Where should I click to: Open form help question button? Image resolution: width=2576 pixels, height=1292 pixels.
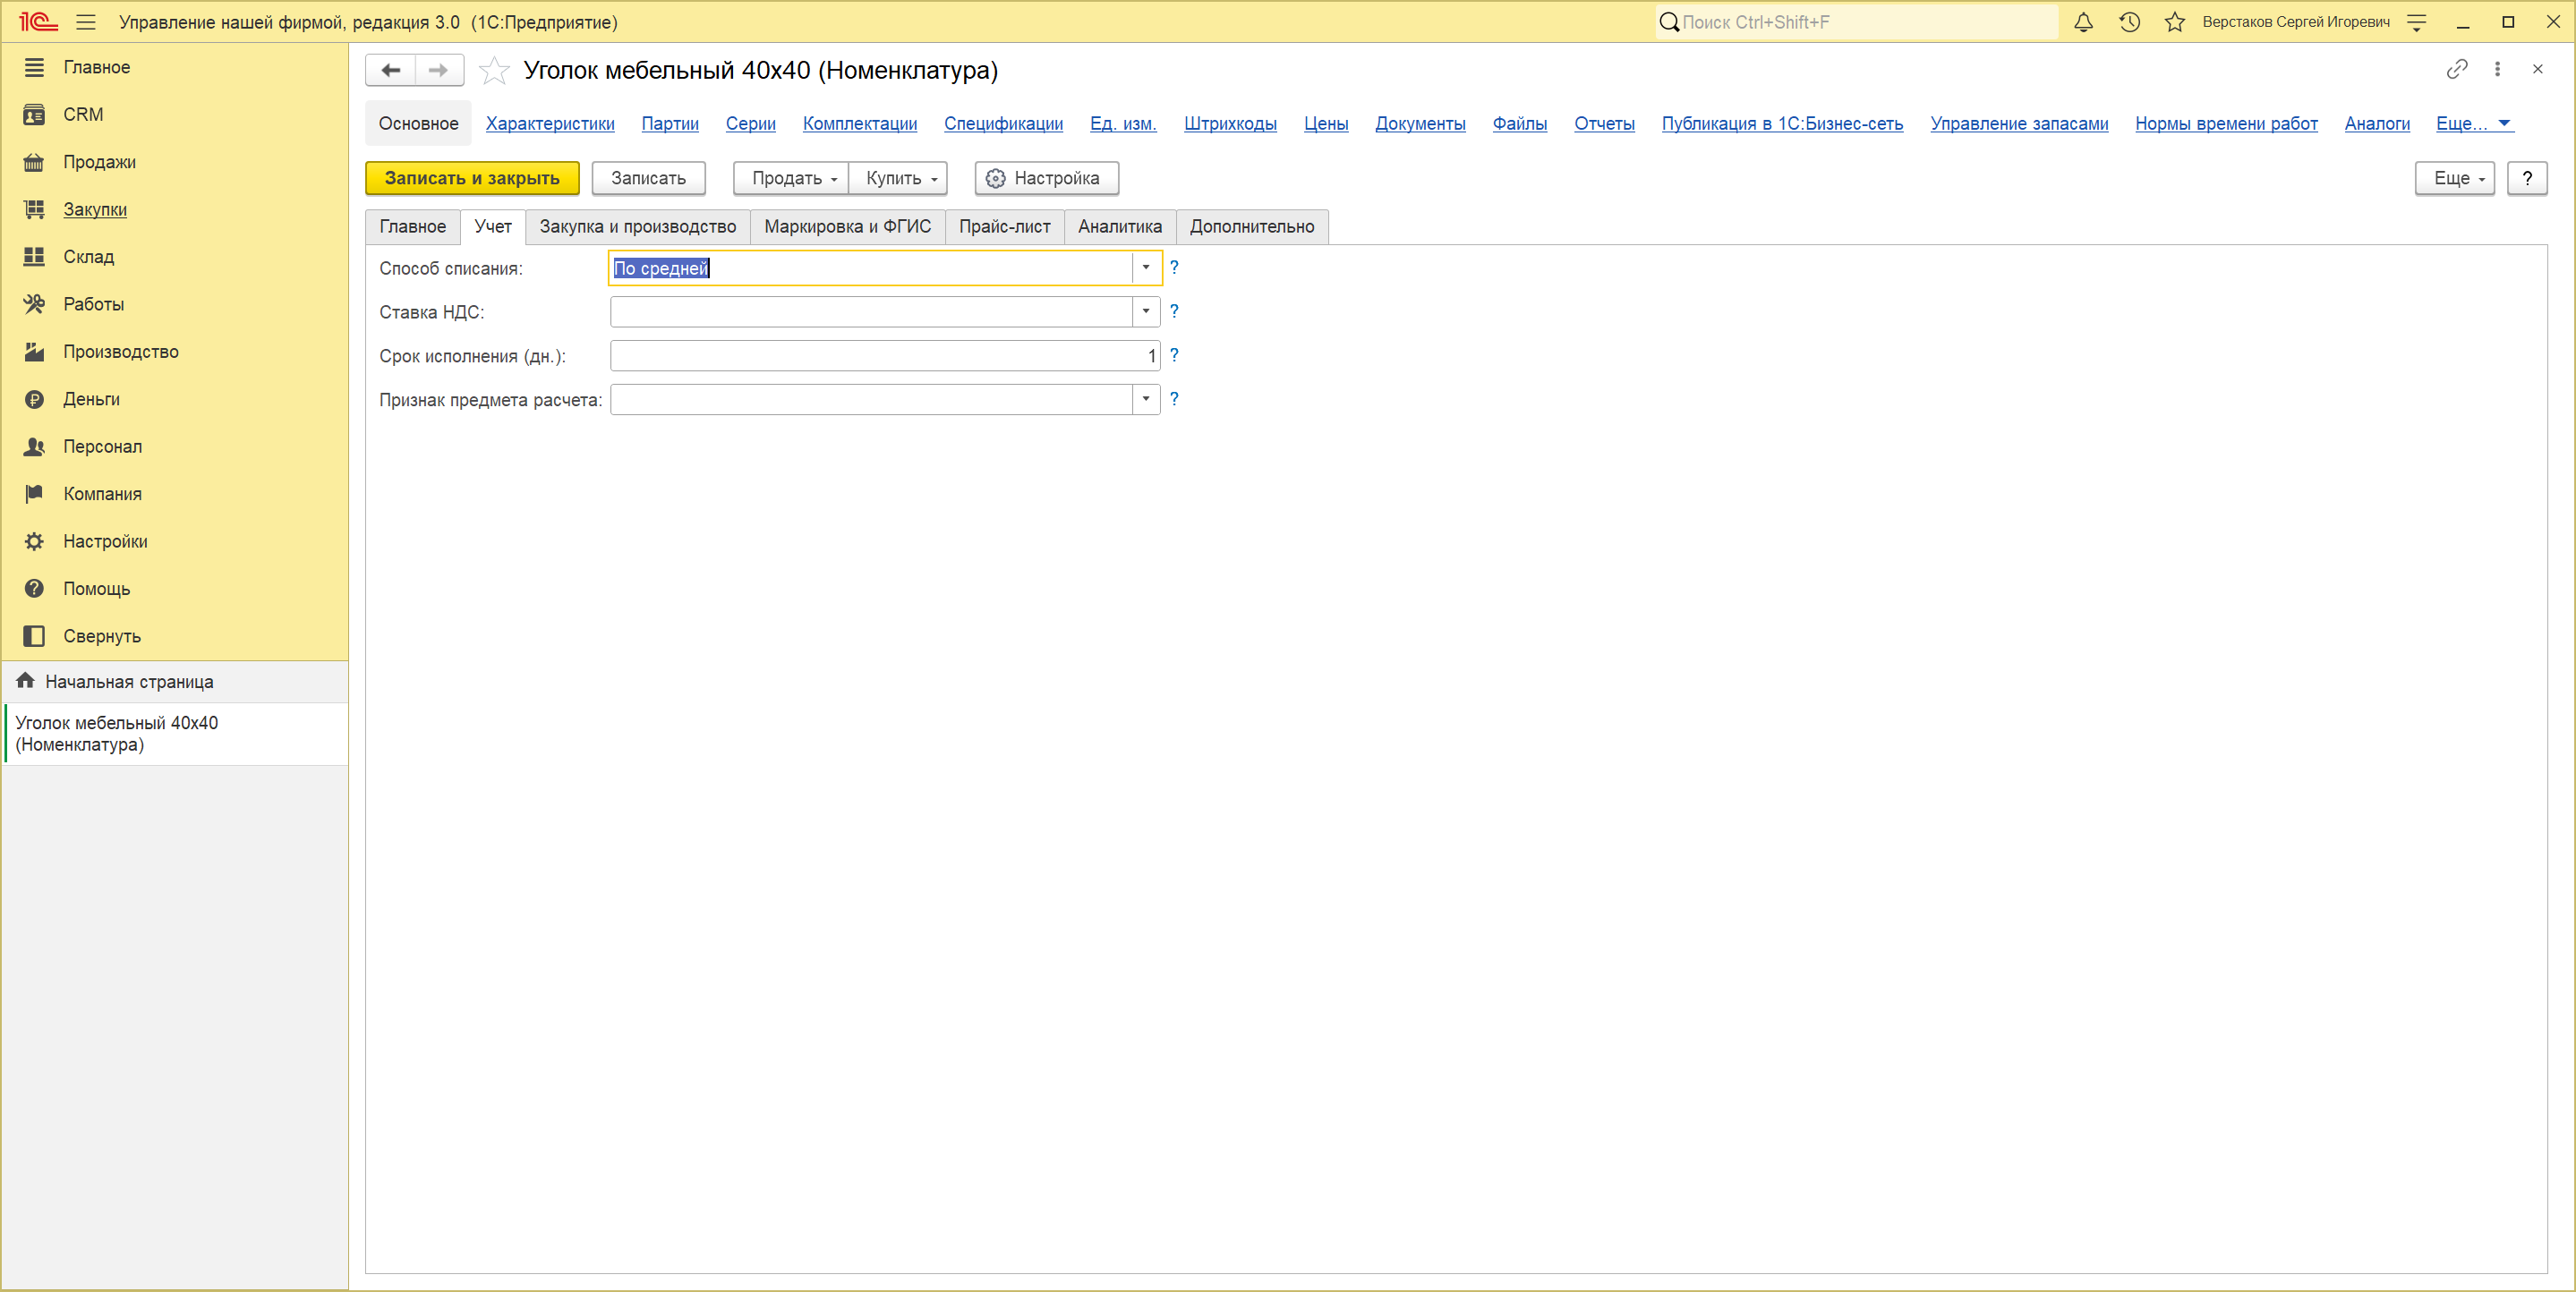point(2527,178)
